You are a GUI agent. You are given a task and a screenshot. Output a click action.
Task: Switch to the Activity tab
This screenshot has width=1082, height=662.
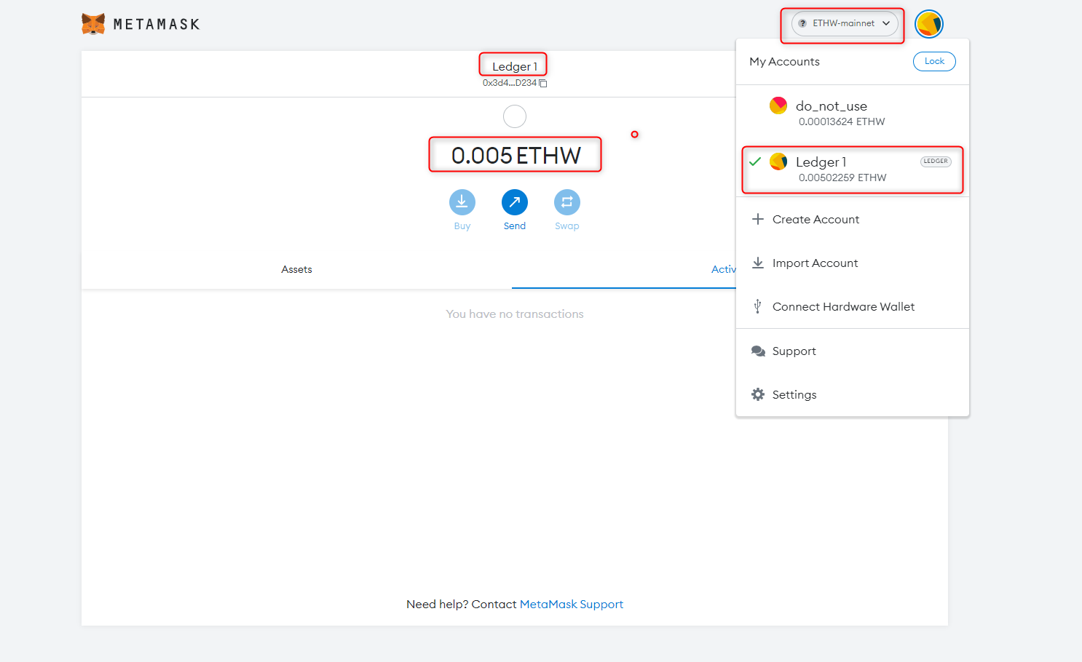722,270
